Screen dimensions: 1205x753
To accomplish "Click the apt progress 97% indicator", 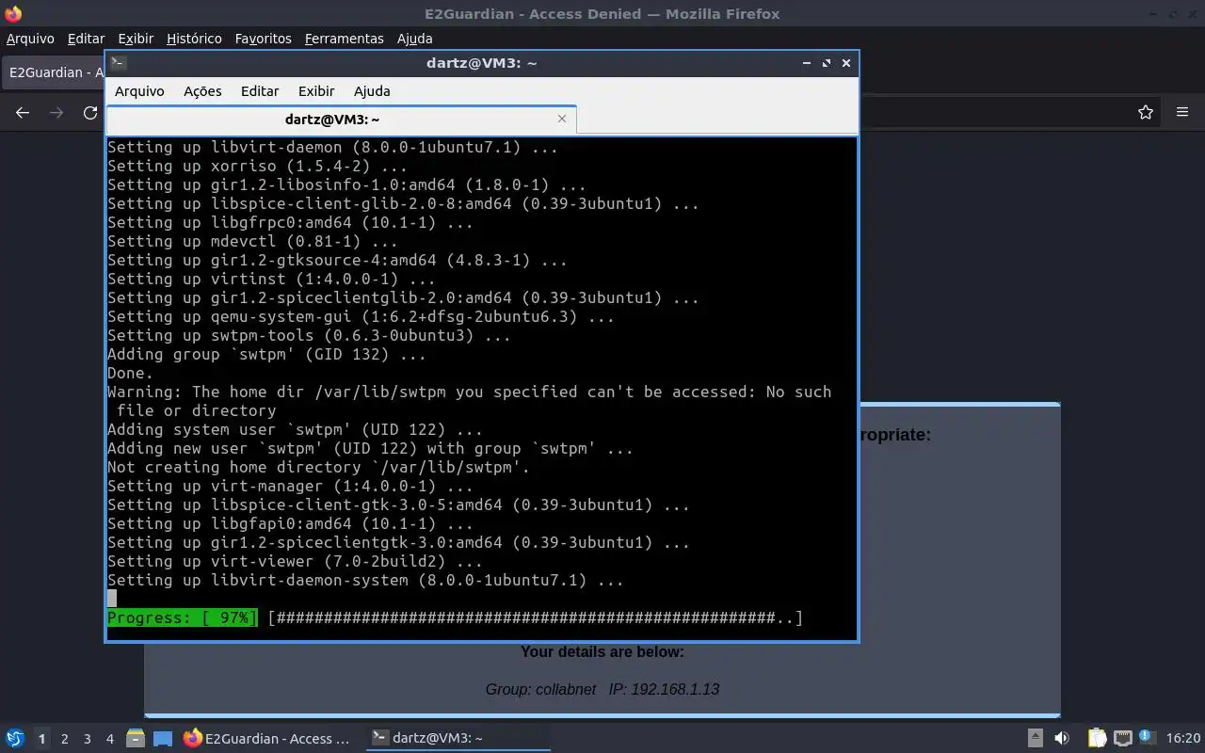I will coord(182,618).
